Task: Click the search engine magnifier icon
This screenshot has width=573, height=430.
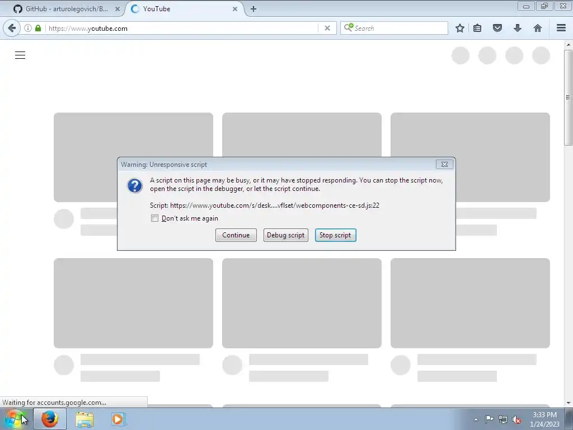Action: [348, 28]
